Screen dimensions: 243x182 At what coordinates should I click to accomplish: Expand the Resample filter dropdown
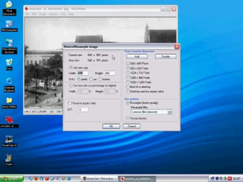coord(170,112)
